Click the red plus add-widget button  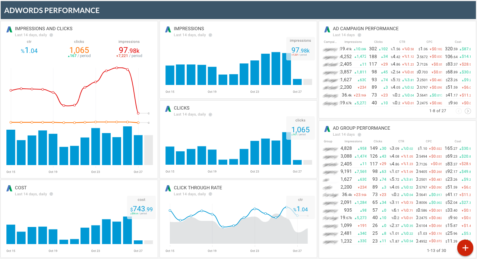click(465, 248)
